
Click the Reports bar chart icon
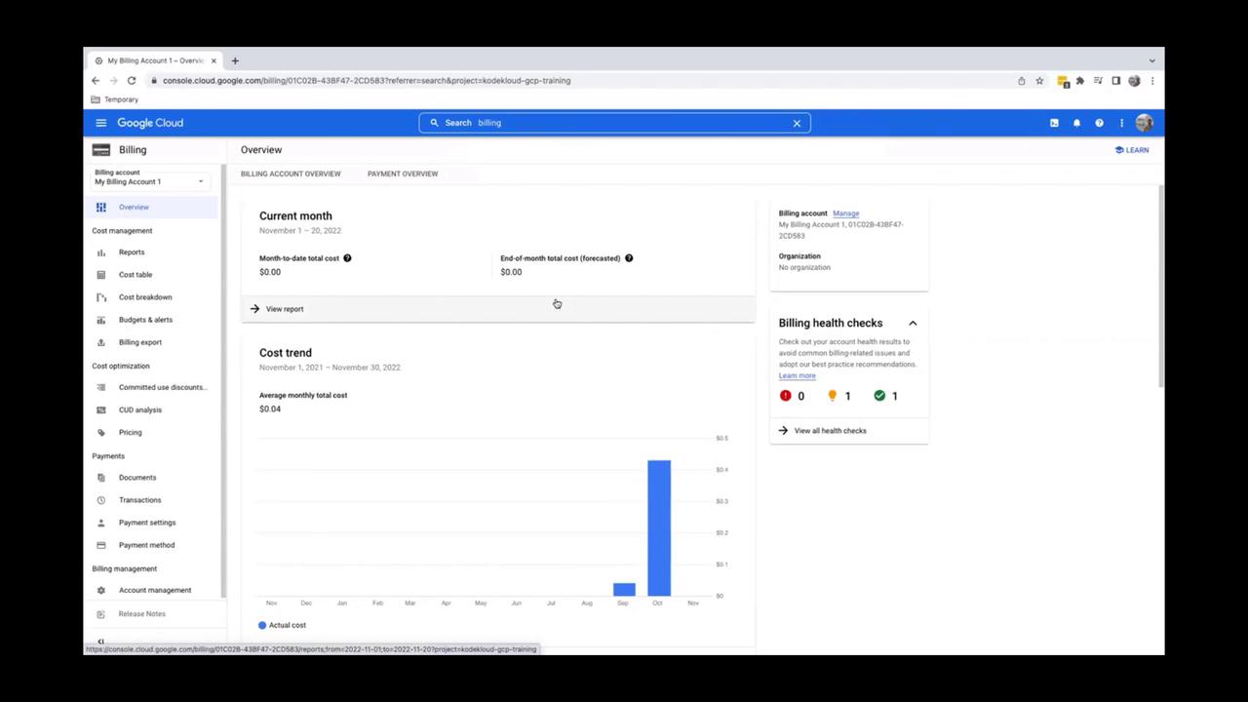point(101,253)
